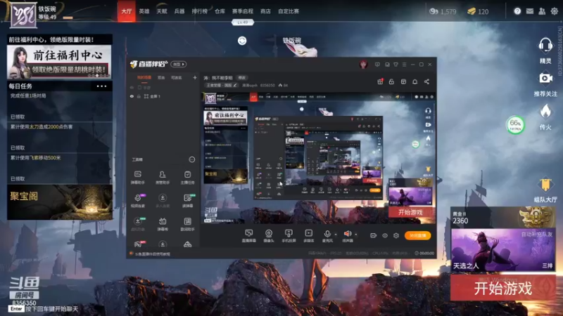Click the refresh circle icon beside 铁饭碗 character
The height and width of the screenshot is (316, 563).
pyautogui.click(x=242, y=41)
